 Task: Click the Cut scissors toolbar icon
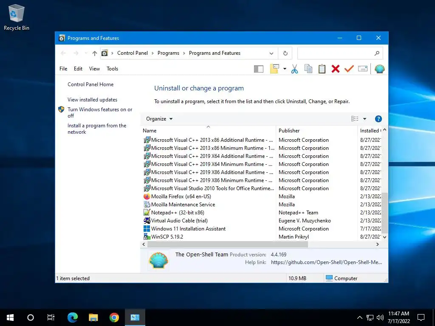pyautogui.click(x=294, y=69)
